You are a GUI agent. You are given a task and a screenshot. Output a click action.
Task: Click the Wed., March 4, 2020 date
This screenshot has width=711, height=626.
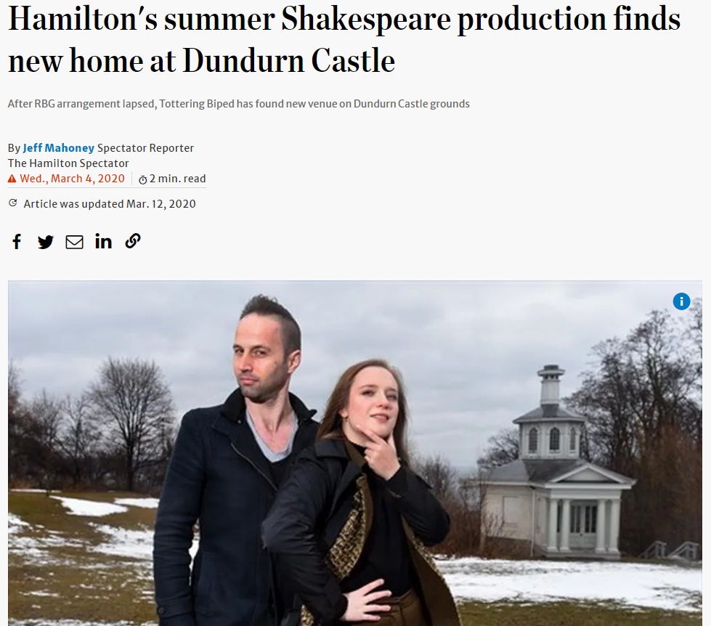[x=72, y=179]
